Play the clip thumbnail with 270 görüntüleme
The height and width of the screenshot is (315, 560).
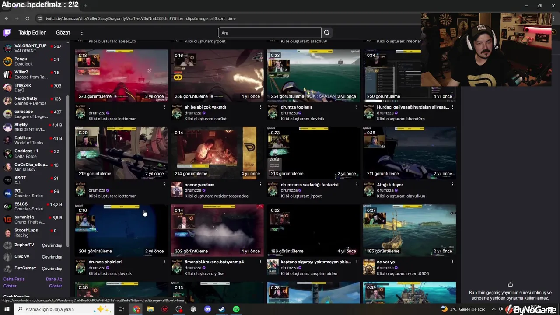tap(121, 75)
